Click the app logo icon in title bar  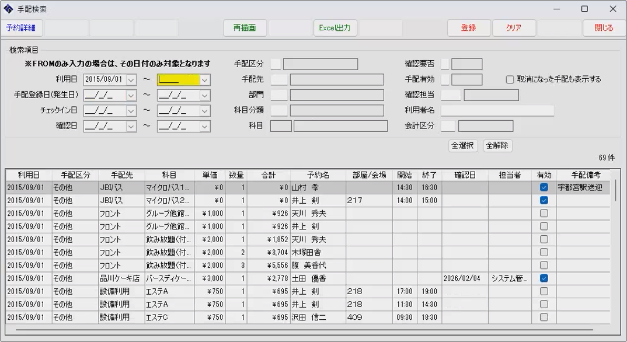9,9
